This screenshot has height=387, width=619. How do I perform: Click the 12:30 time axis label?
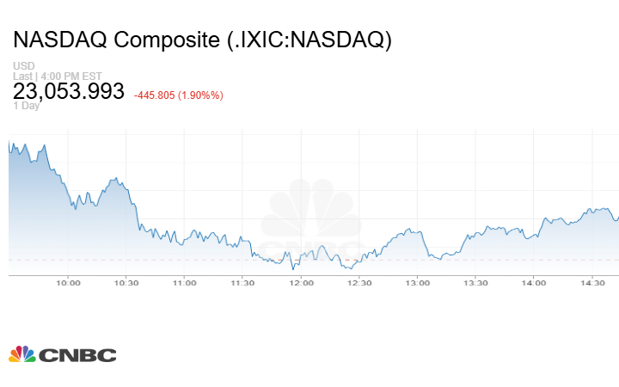pos(359,283)
